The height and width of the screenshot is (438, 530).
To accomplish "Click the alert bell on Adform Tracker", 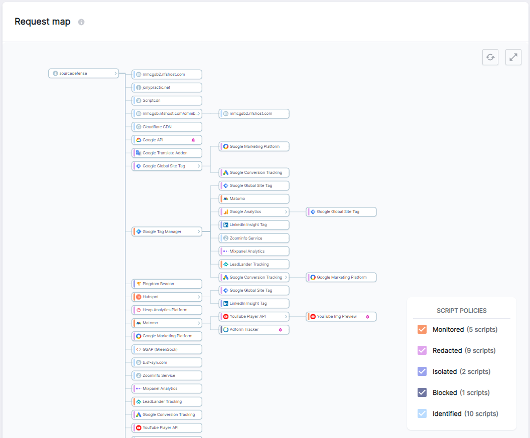I will click(280, 330).
